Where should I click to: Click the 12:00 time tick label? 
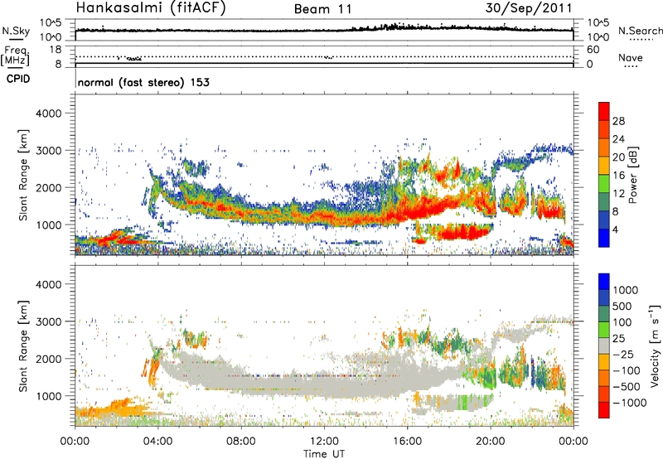pos(324,442)
